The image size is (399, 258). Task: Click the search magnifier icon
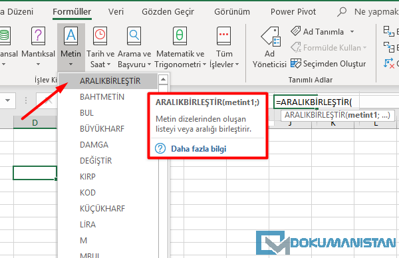(342, 12)
